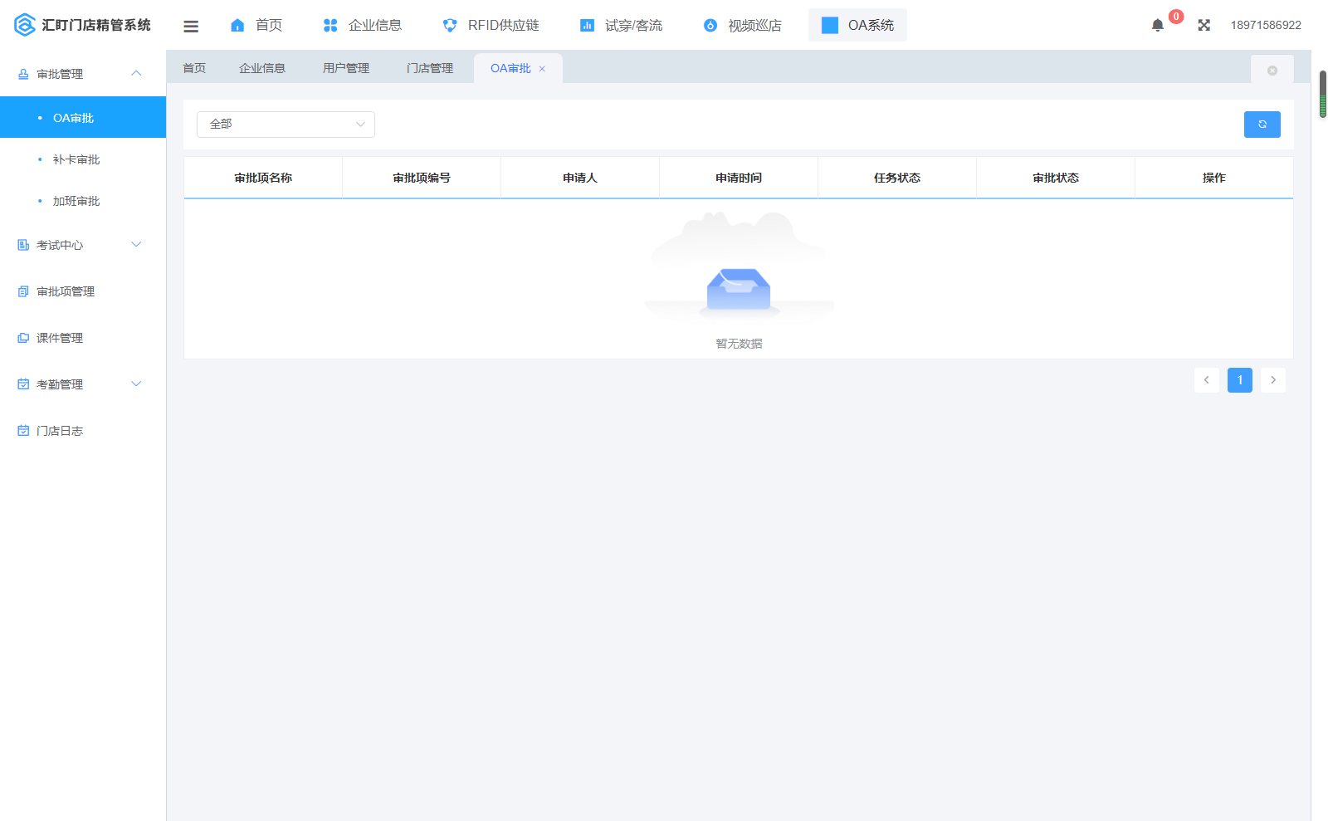Click the red notification count badge

point(1176,17)
